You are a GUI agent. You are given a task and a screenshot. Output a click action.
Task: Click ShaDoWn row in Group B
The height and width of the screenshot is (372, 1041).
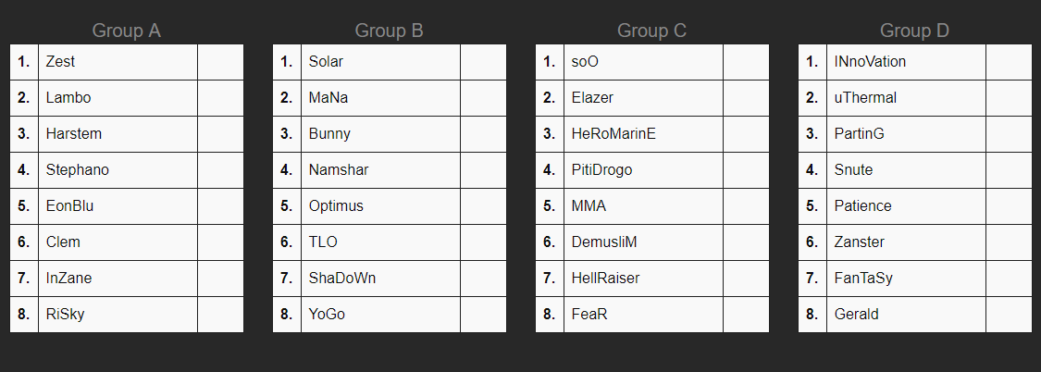342,279
